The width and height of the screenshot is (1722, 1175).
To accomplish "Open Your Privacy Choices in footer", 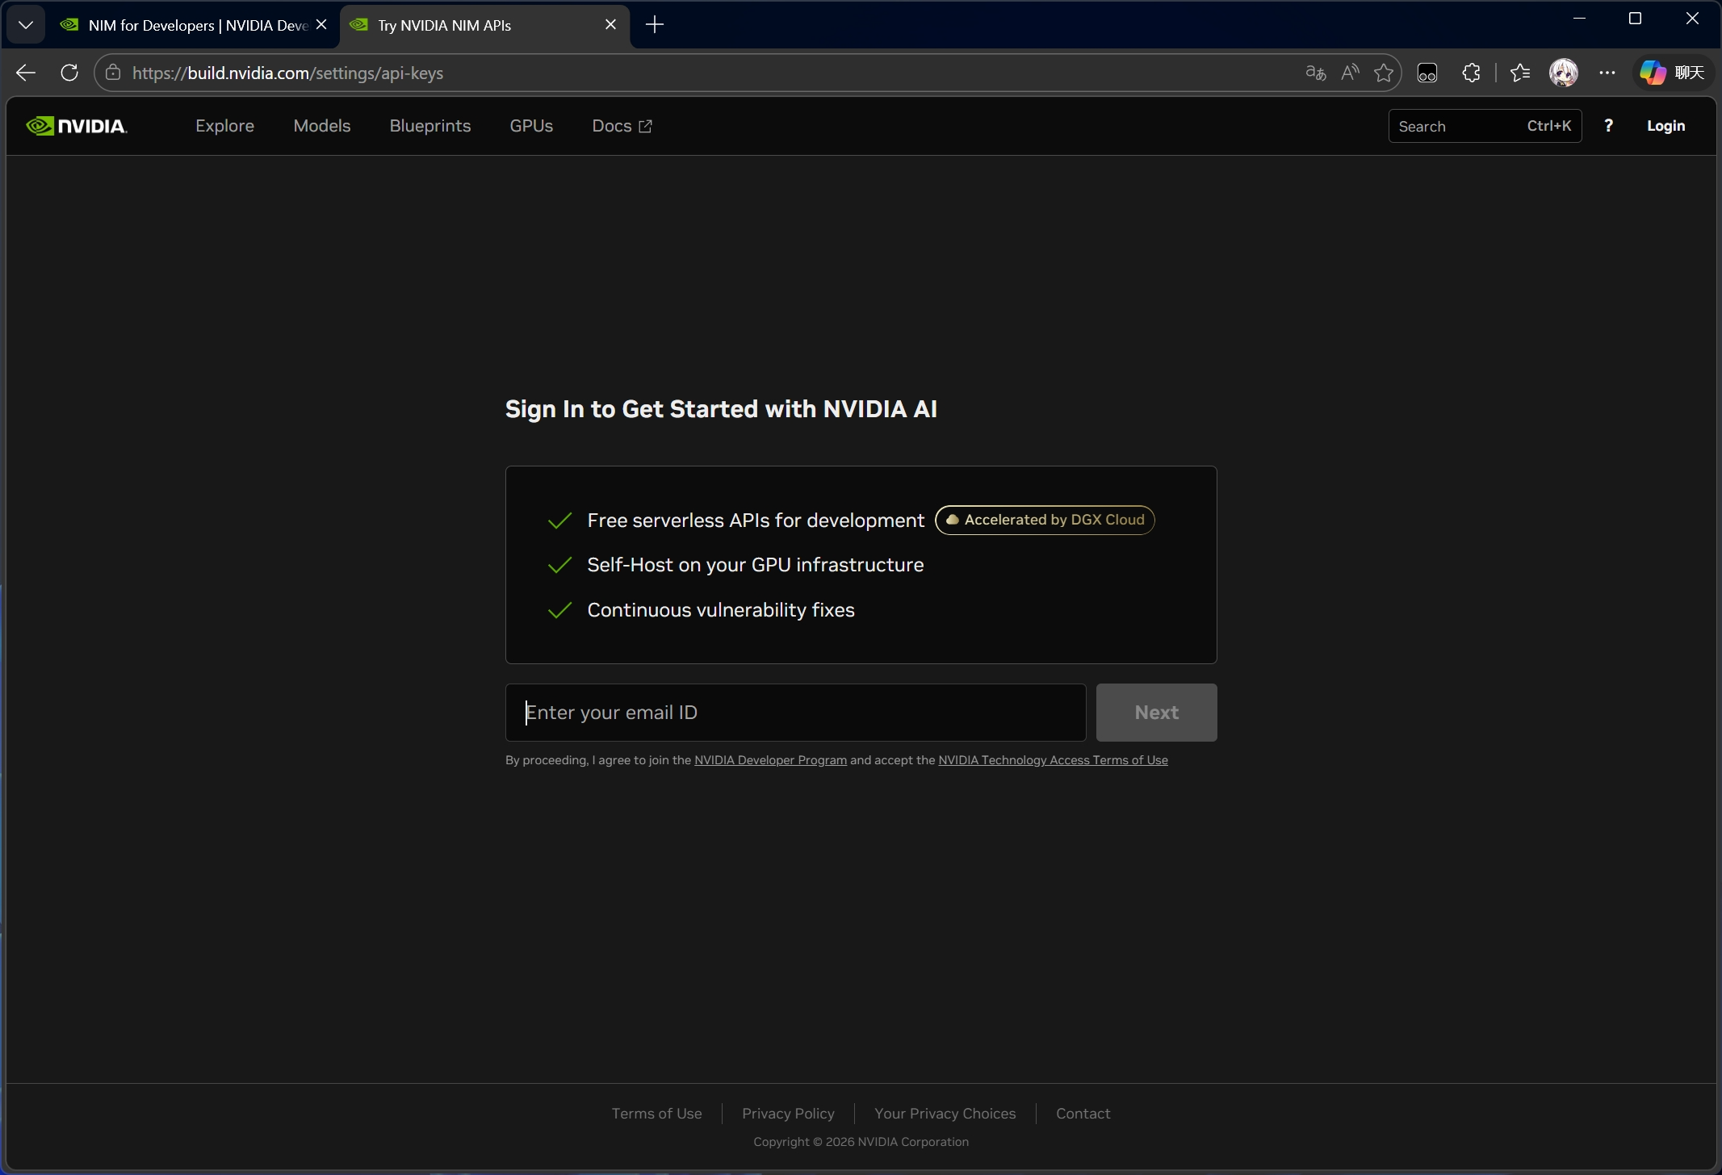I will tap(945, 1113).
